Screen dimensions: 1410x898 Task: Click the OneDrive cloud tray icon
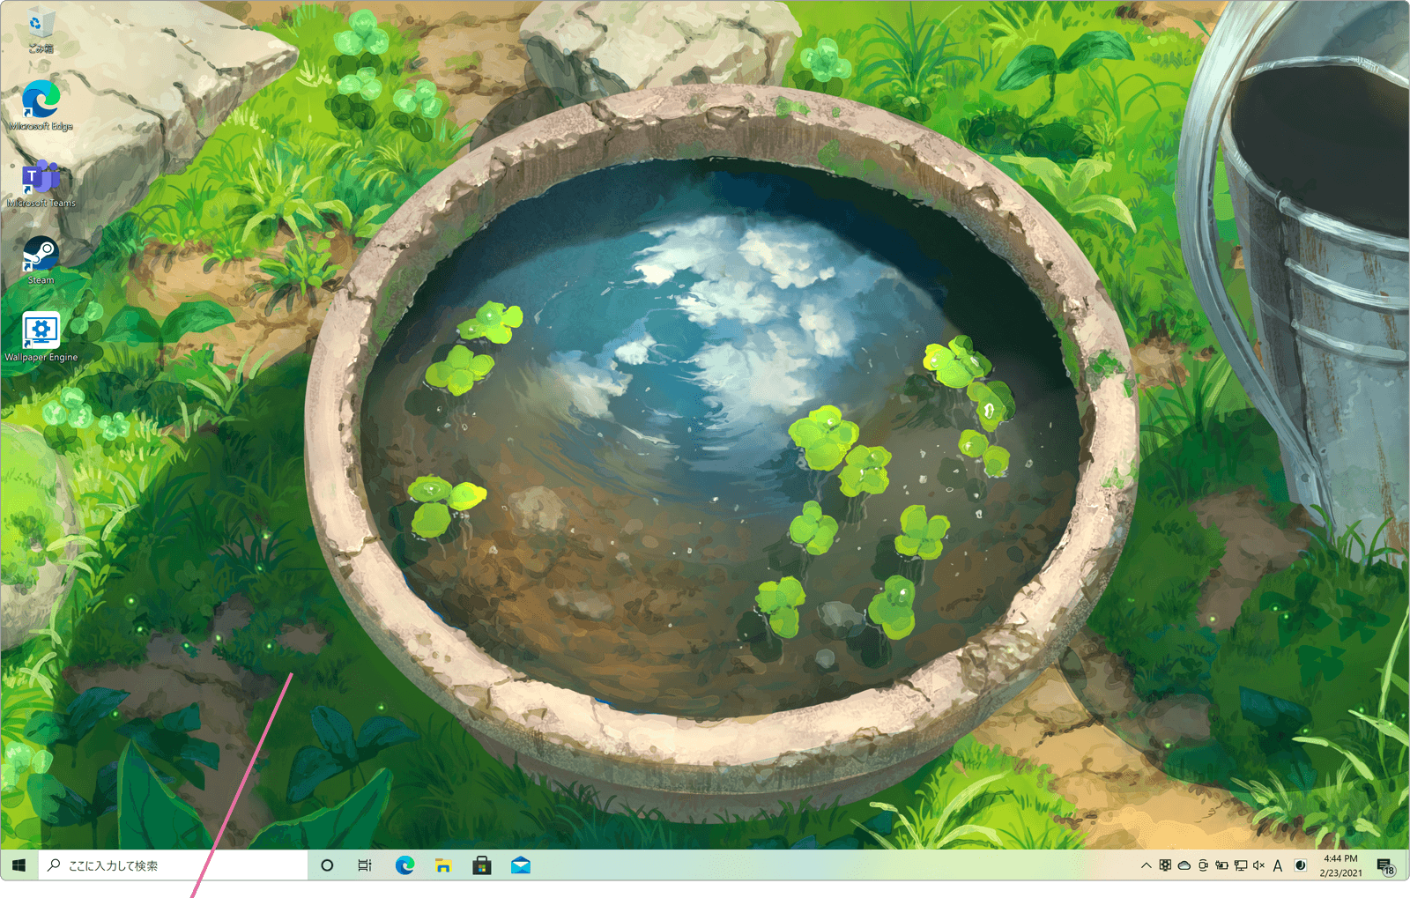pos(1184,865)
